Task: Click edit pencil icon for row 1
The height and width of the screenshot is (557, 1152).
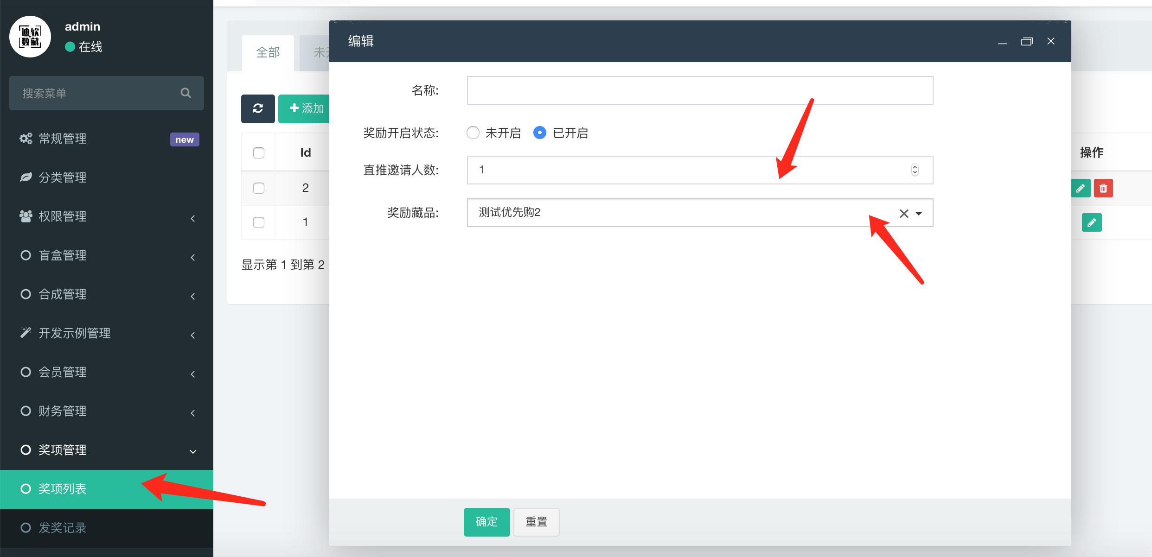Action: (x=1091, y=222)
